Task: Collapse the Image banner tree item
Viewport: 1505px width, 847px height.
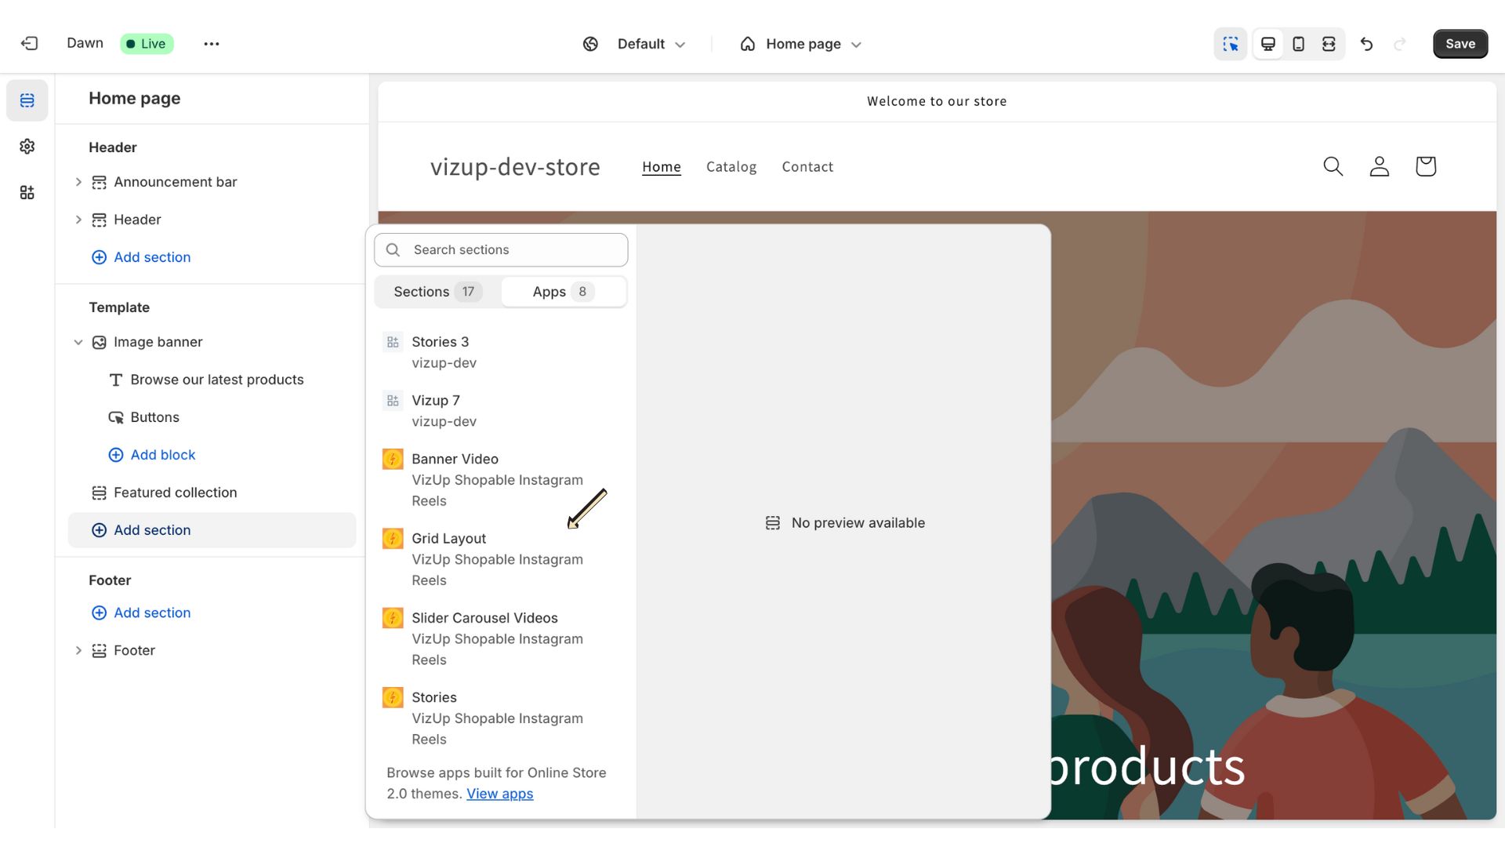Action: (x=77, y=341)
